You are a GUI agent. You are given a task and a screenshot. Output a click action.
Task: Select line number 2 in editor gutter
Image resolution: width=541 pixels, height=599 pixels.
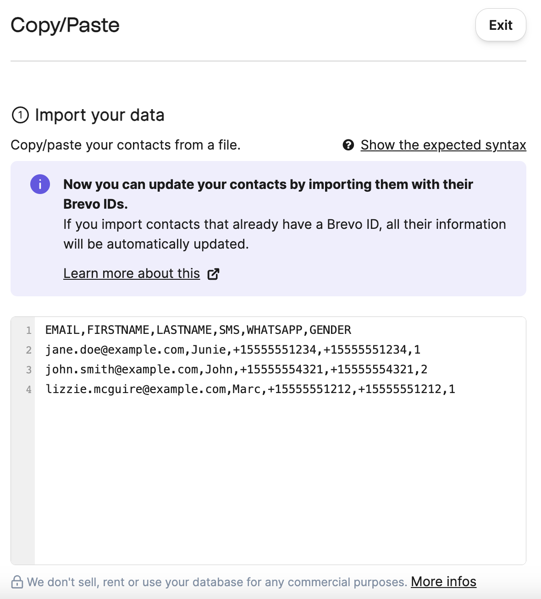(x=28, y=350)
